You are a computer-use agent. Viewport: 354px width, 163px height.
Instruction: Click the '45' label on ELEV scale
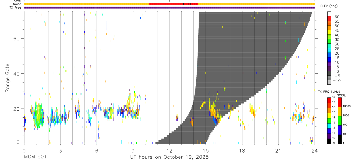click(x=337, y=30)
